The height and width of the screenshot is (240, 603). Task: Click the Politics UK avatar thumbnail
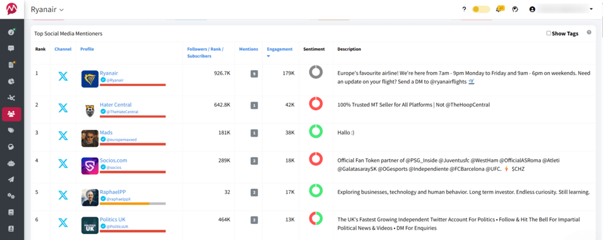coord(90,226)
